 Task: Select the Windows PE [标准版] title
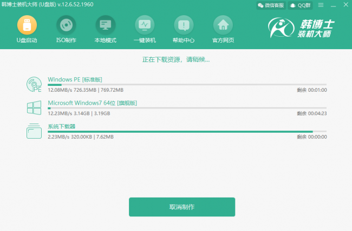click(x=75, y=79)
